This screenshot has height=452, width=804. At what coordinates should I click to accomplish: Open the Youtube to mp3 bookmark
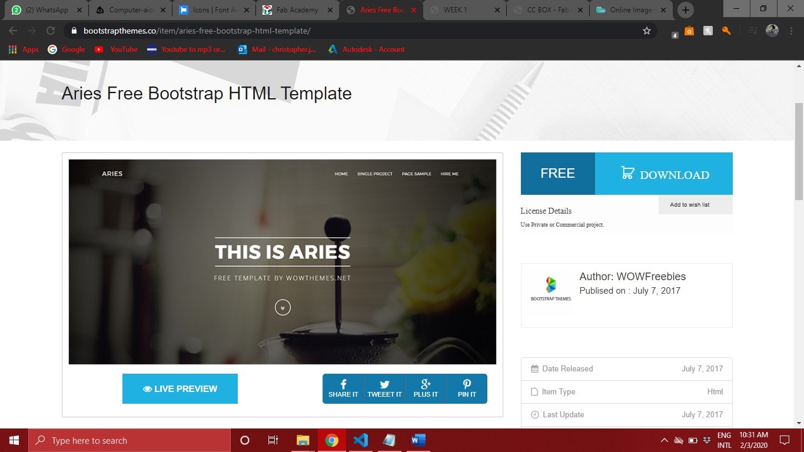click(x=187, y=49)
